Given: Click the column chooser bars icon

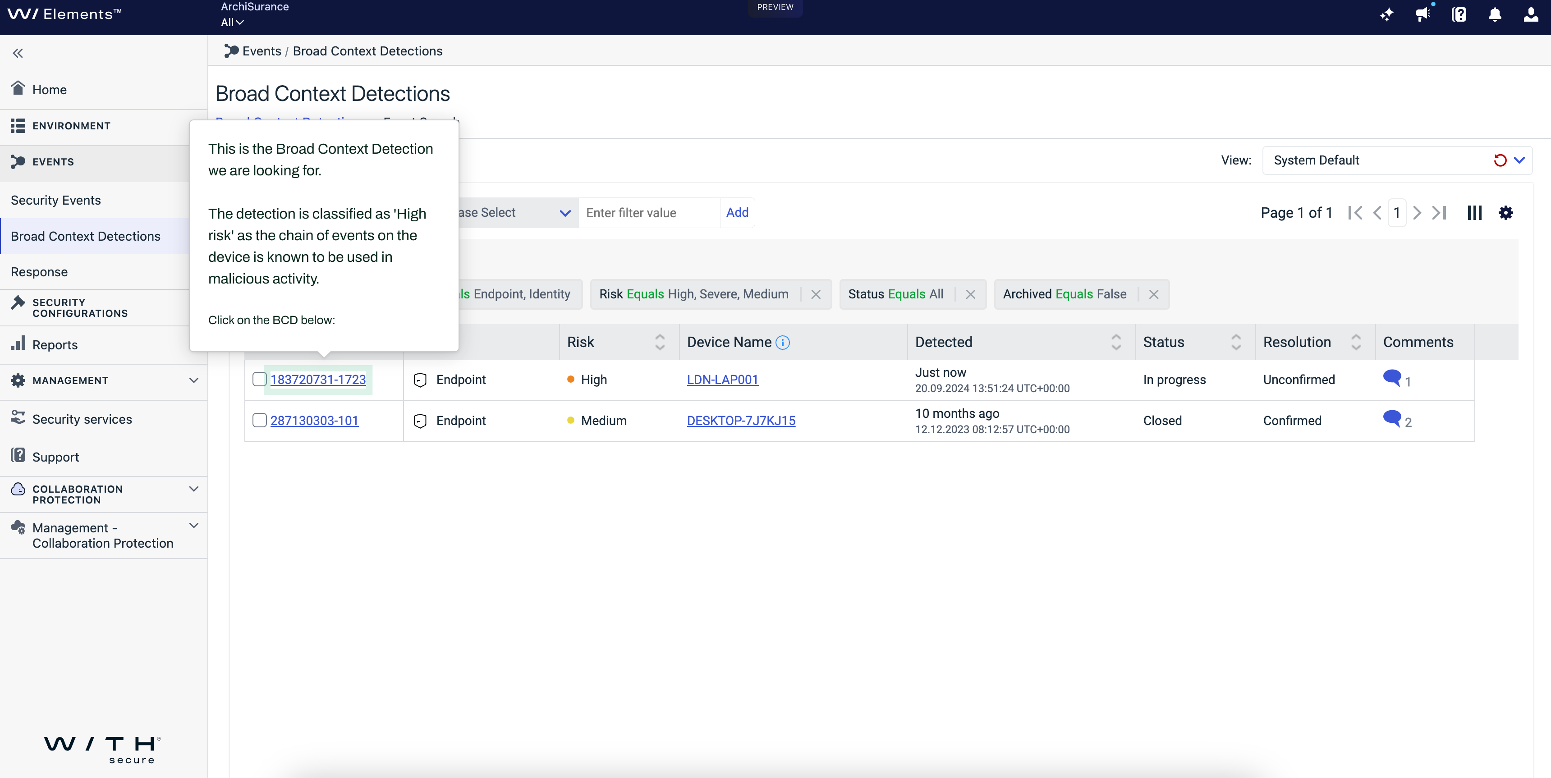Looking at the screenshot, I should pyautogui.click(x=1474, y=213).
